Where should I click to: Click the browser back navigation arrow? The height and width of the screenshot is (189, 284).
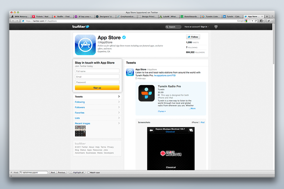pyautogui.click(x=13, y=21)
